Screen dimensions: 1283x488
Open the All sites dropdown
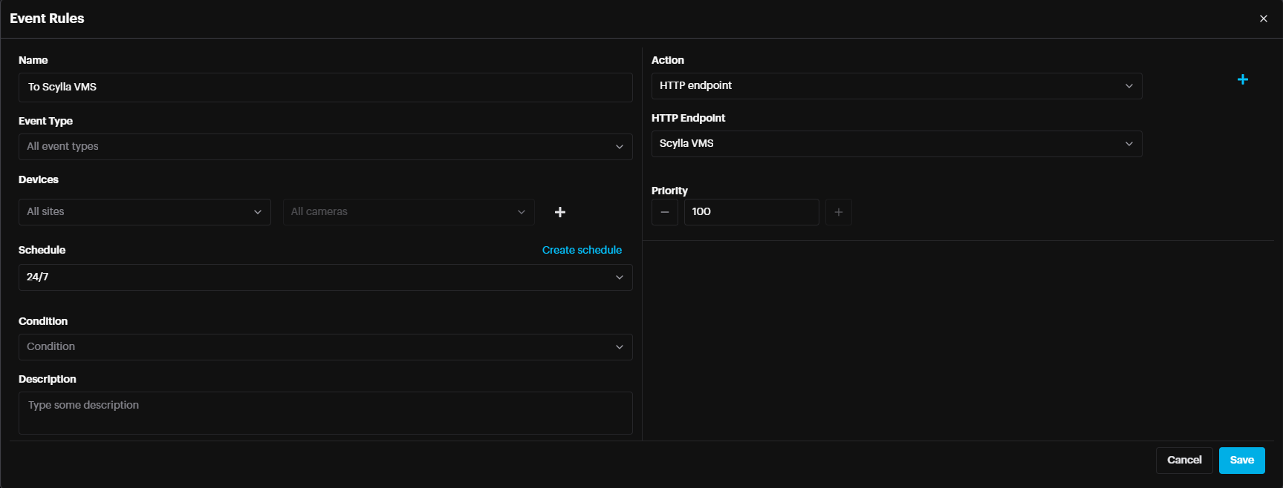tap(144, 212)
